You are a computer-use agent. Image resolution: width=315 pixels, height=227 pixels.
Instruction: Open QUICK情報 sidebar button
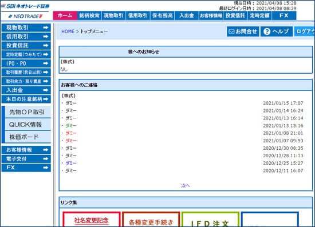pos(27,125)
